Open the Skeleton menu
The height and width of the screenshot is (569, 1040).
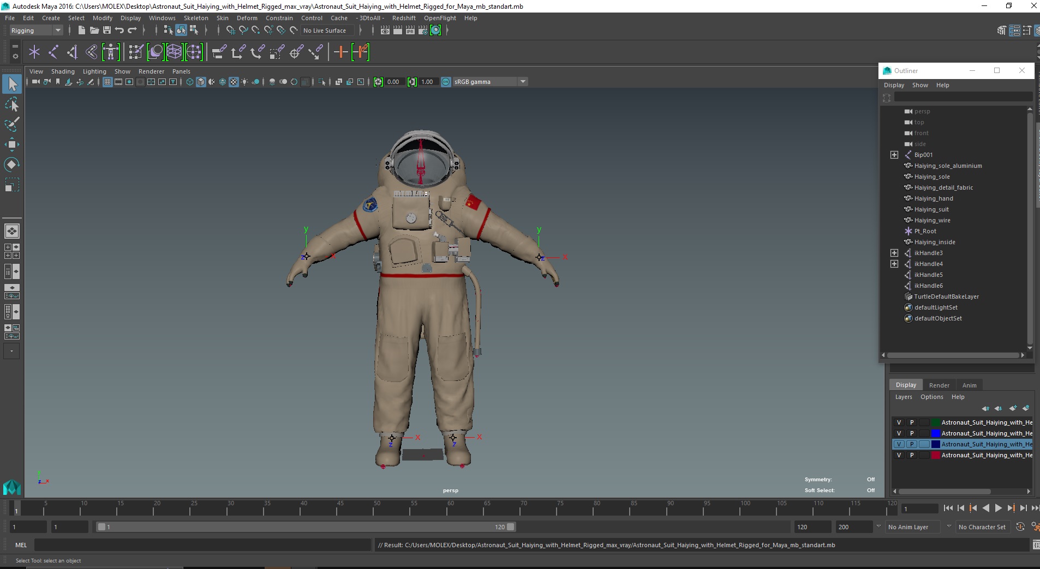[196, 18]
